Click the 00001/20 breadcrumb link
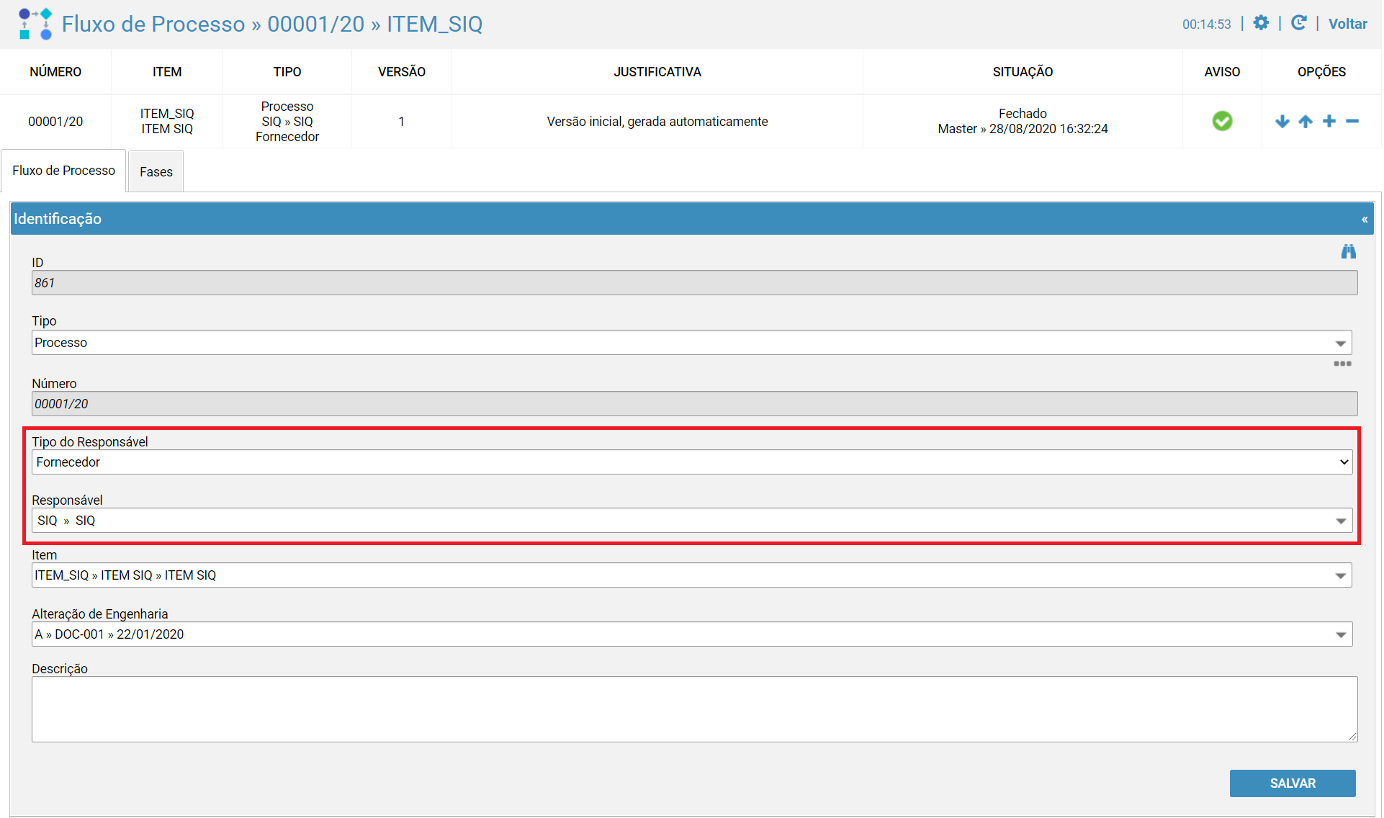 (316, 24)
